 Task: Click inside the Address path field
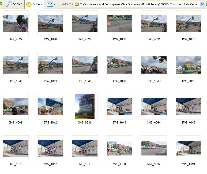tap(139, 4)
